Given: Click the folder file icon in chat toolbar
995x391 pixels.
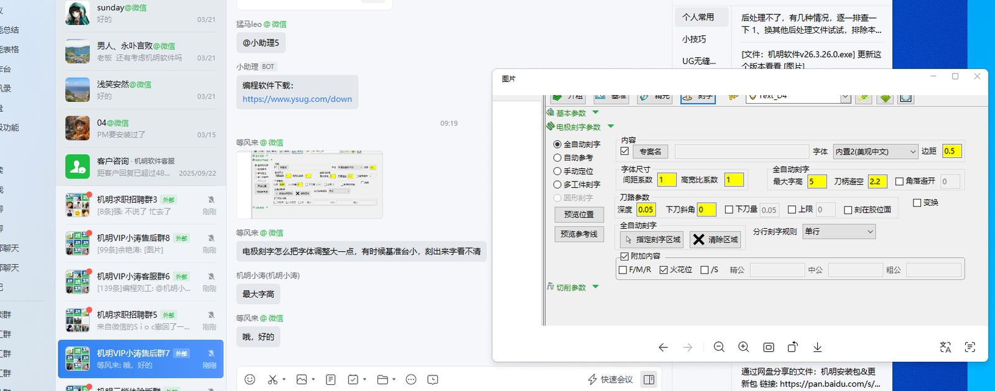Looking at the screenshot, I should point(382,379).
